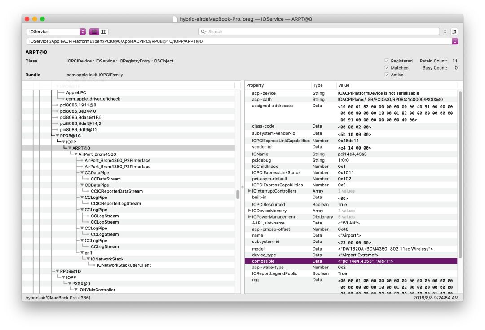Image resolution: width=485 pixels, height=330 pixels.
Task: Select the pci-aspm-default property row
Action: pos(351,179)
